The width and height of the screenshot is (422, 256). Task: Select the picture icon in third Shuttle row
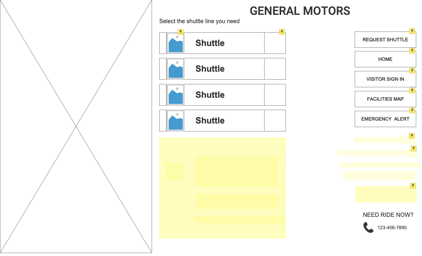point(176,95)
